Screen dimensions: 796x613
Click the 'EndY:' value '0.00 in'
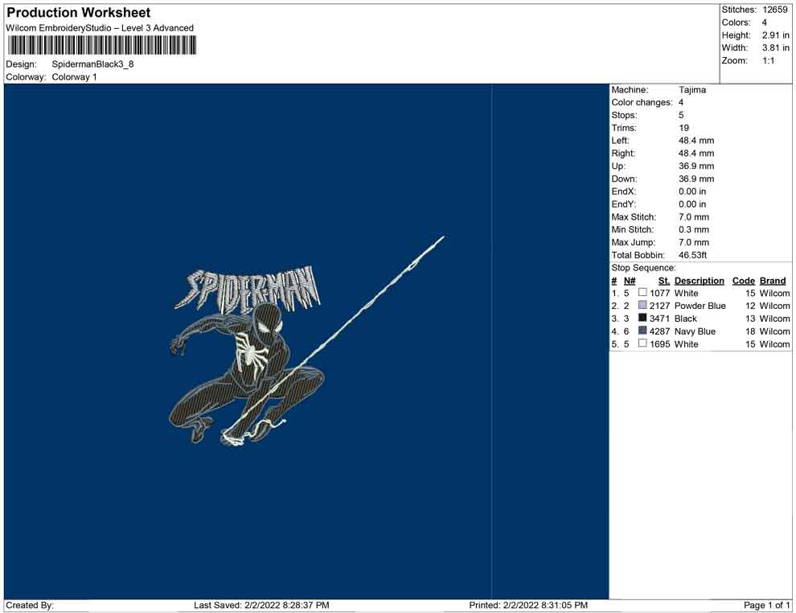(x=692, y=204)
